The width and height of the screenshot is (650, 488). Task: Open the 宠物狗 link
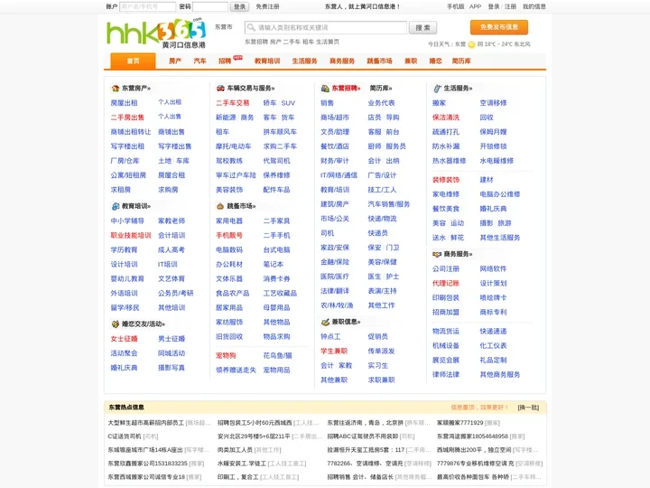226,356
